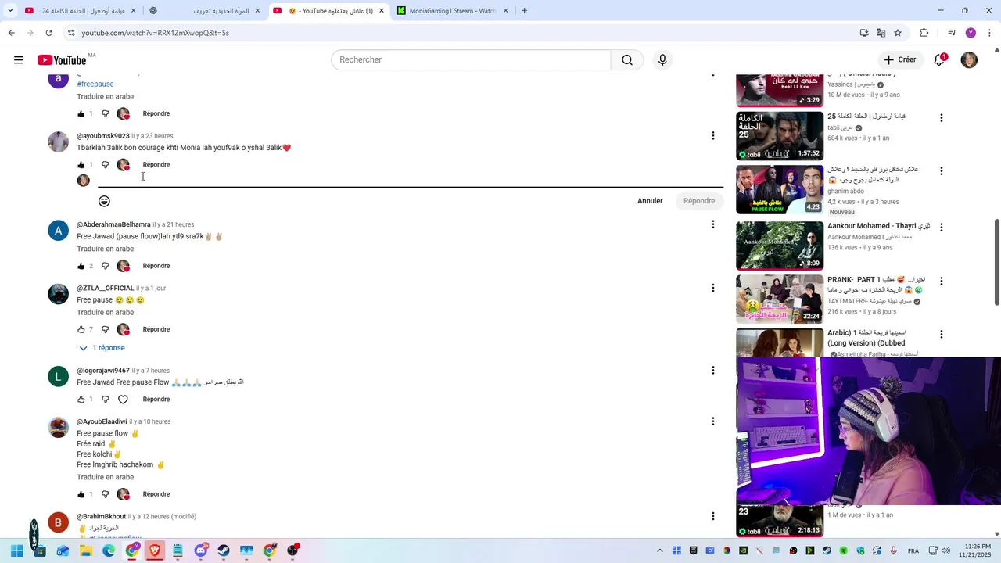Switch to the المرأة الحديدية تعريف tab

pos(205,11)
